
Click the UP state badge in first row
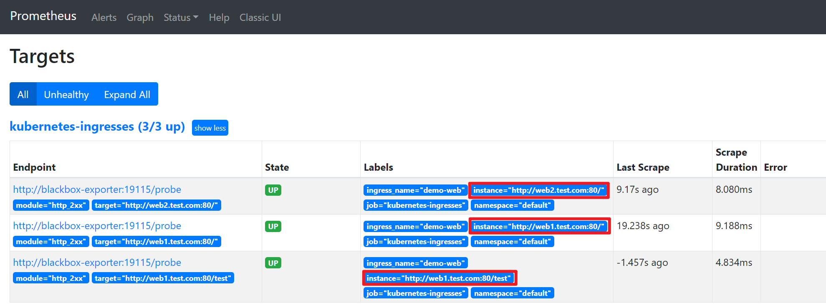point(273,190)
